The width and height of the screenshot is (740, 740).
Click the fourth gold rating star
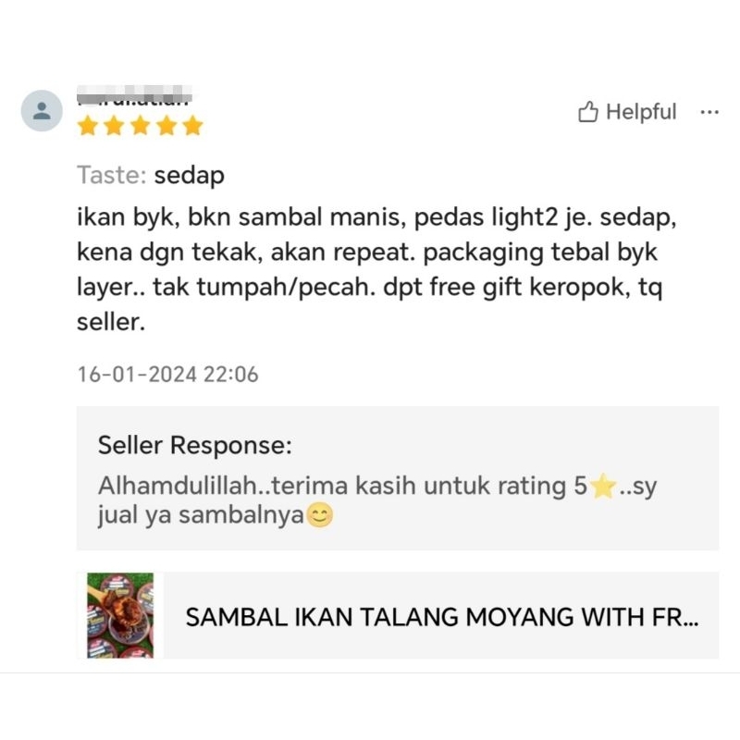pyautogui.click(x=166, y=126)
